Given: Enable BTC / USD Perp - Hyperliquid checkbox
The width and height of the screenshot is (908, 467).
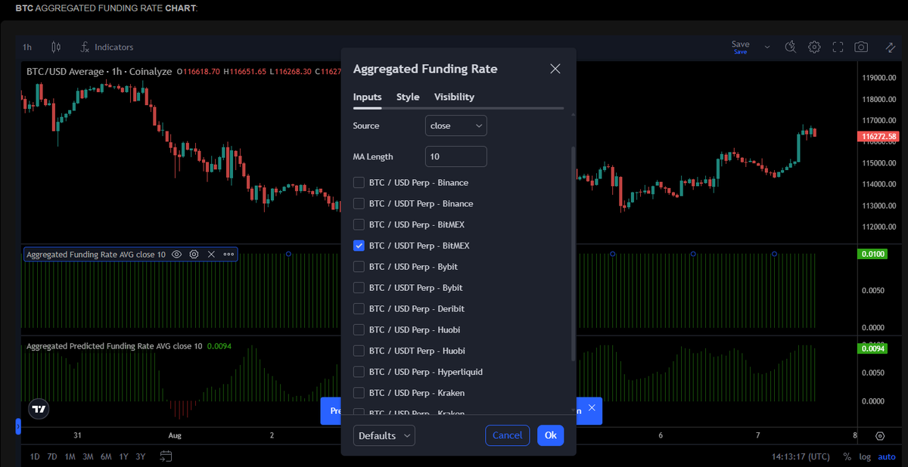Looking at the screenshot, I should (x=359, y=372).
